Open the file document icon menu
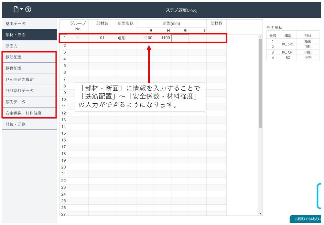Image resolution: width=324 pixels, height=225 pixels. pyautogui.click(x=16, y=9)
